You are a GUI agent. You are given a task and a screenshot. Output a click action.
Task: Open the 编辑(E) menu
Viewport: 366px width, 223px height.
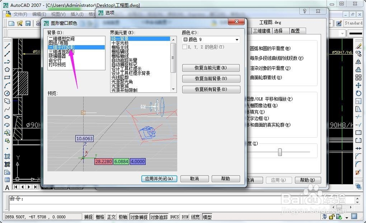point(39,14)
